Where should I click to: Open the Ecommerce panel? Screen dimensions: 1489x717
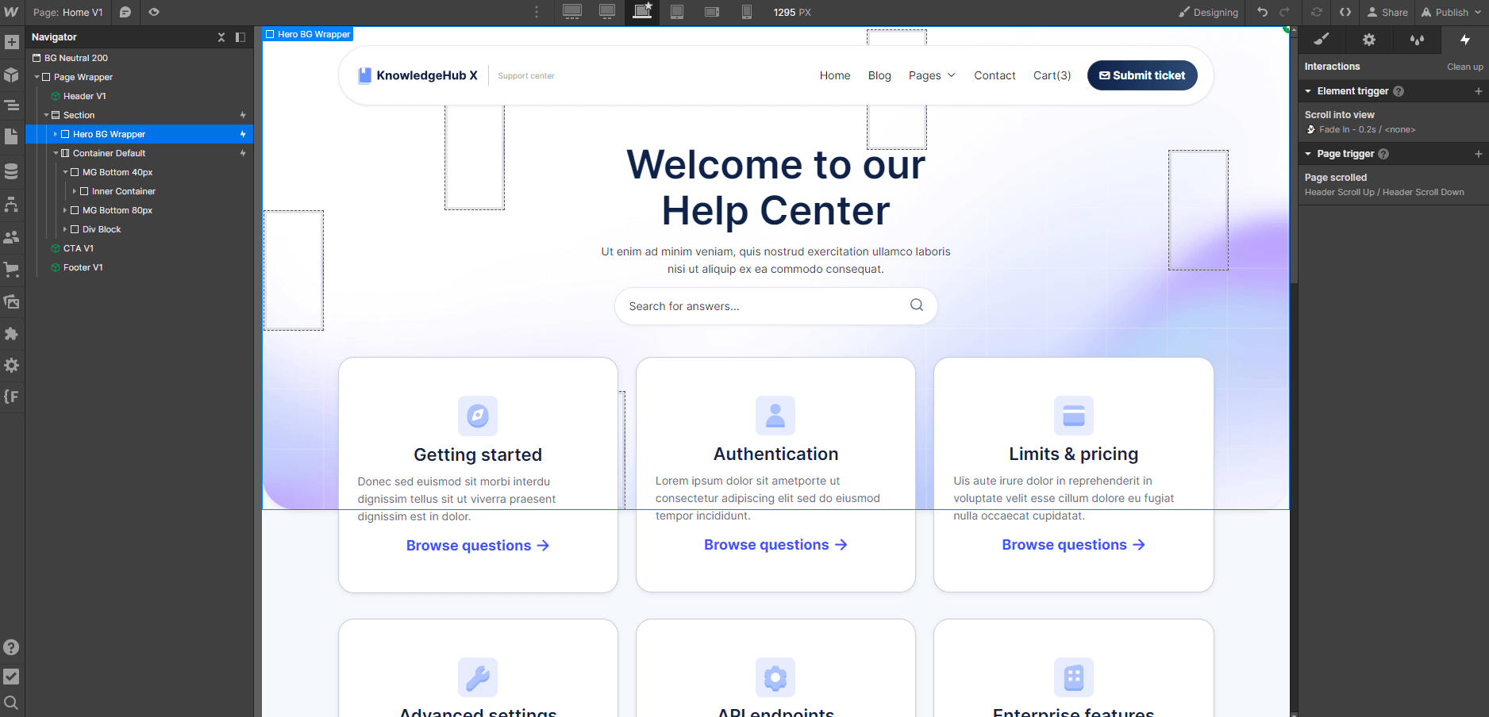click(12, 270)
